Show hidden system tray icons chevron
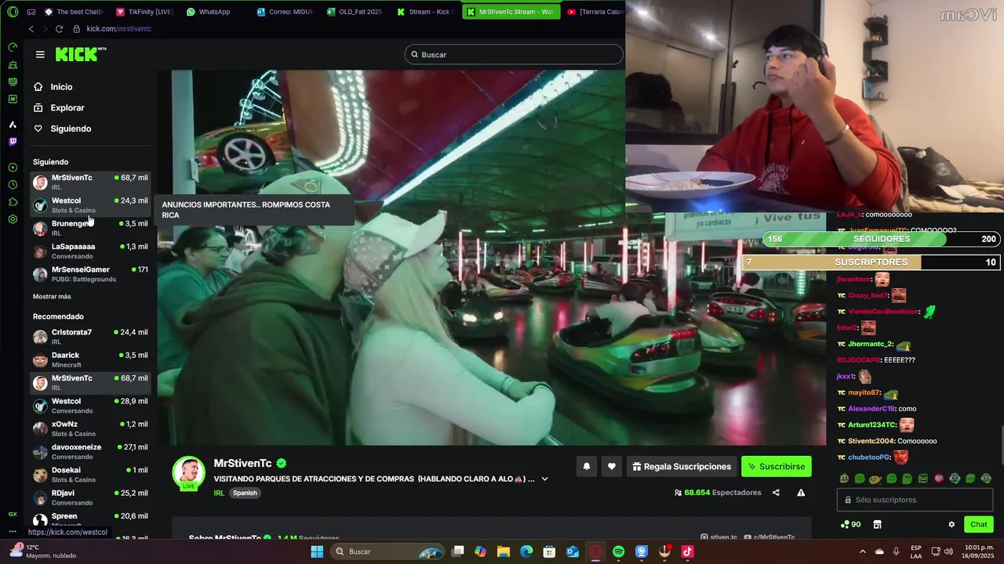 862,551
